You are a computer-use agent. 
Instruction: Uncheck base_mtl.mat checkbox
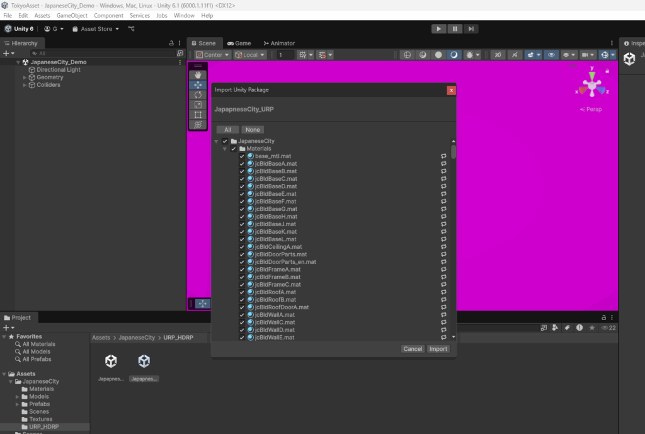[242, 156]
